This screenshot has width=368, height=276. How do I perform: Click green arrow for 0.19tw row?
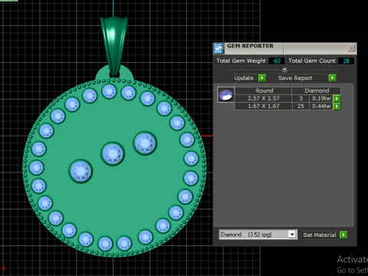tap(337, 98)
